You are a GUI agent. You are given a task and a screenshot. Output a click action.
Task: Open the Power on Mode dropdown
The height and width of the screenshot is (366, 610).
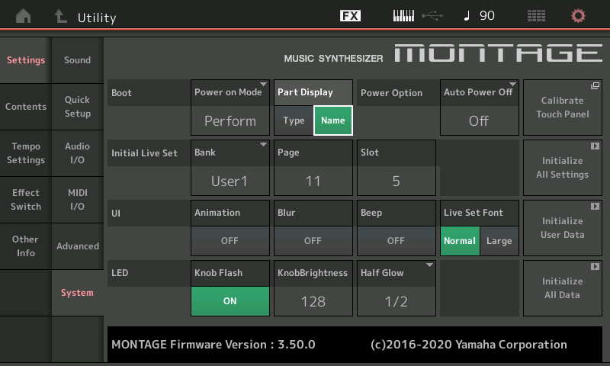[230, 108]
